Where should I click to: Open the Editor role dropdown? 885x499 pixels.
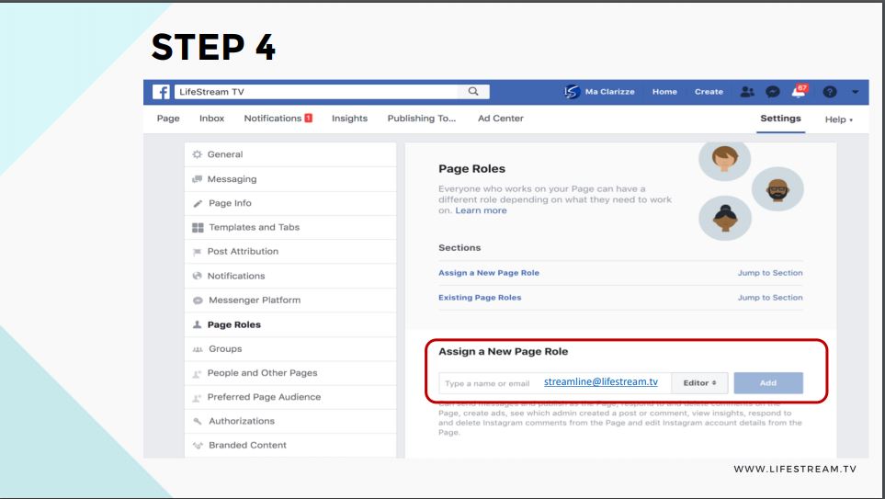(x=700, y=383)
